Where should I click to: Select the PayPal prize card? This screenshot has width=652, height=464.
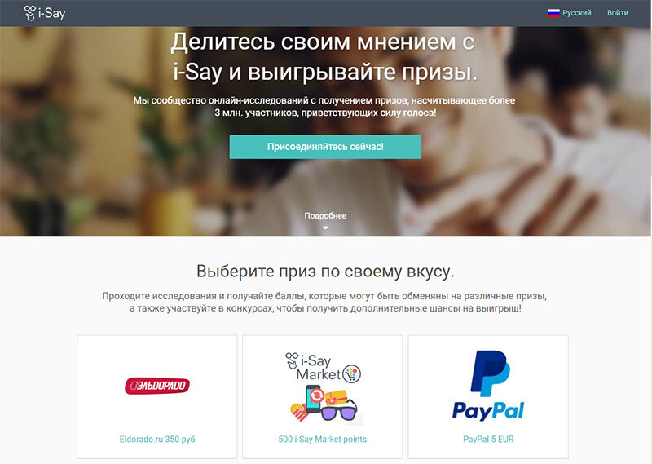click(x=488, y=396)
